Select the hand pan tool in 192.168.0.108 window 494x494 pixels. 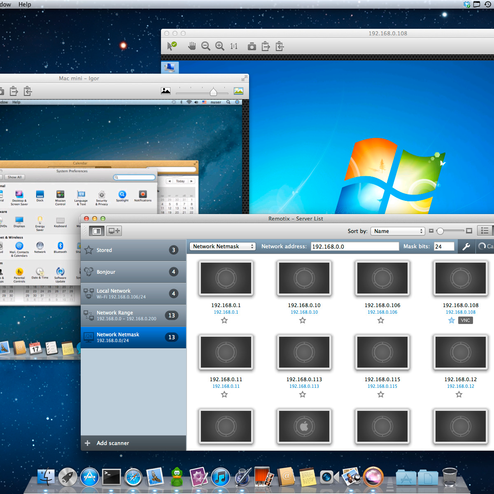[x=192, y=46]
